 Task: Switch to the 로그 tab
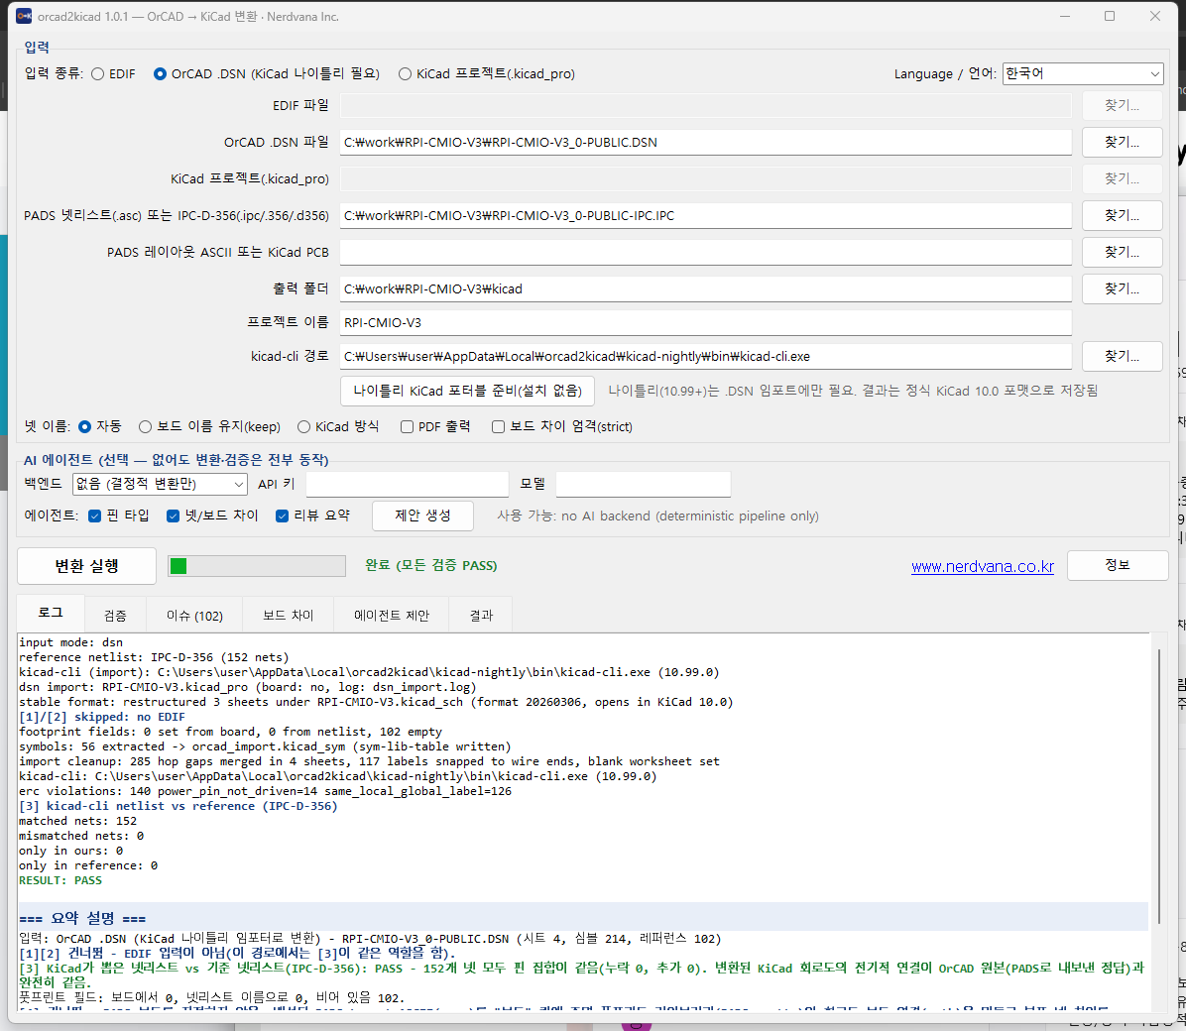pyautogui.click(x=51, y=614)
